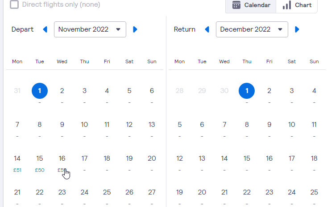Image resolution: width=327 pixels, height=207 pixels.
Task: Switch to the Calendar view tab
Action: click(x=251, y=5)
